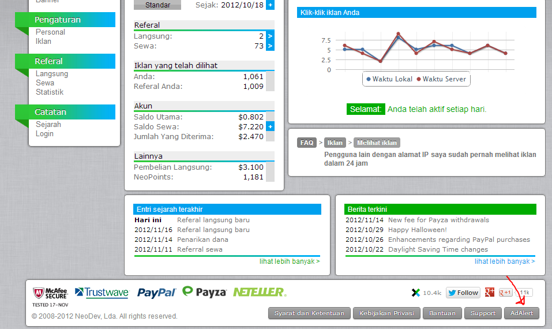Click the Bantuan button
Screen dimensions: 552x329
[x=442, y=313]
